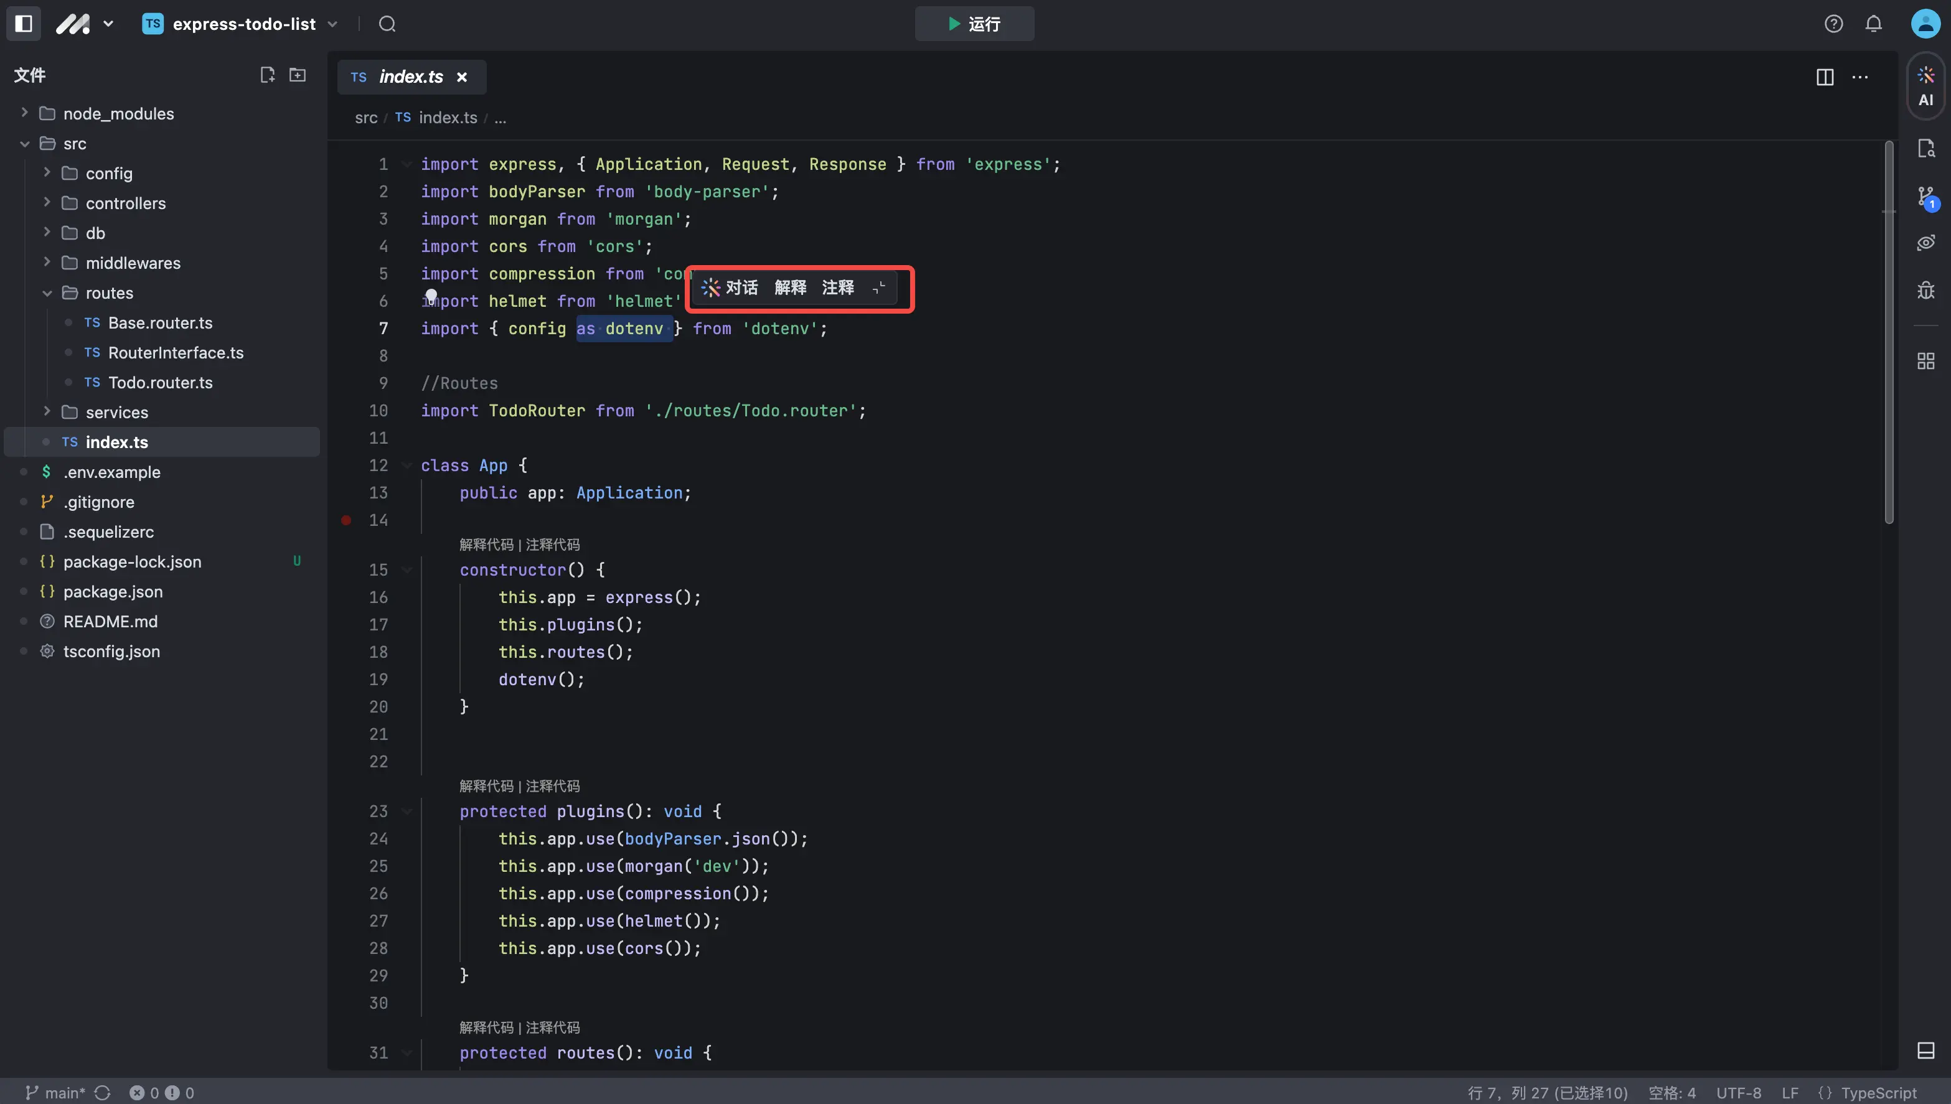This screenshot has height=1104, width=1951.
Task: Close the index.ts tab
Action: click(462, 77)
